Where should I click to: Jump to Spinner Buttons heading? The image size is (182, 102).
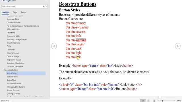(x=13, y=90)
